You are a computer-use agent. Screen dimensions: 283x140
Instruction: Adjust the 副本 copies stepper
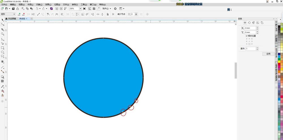click(257, 49)
